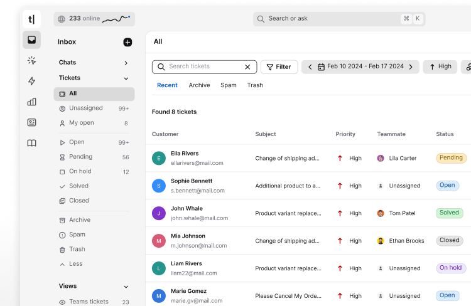Click the Filter button

click(279, 67)
